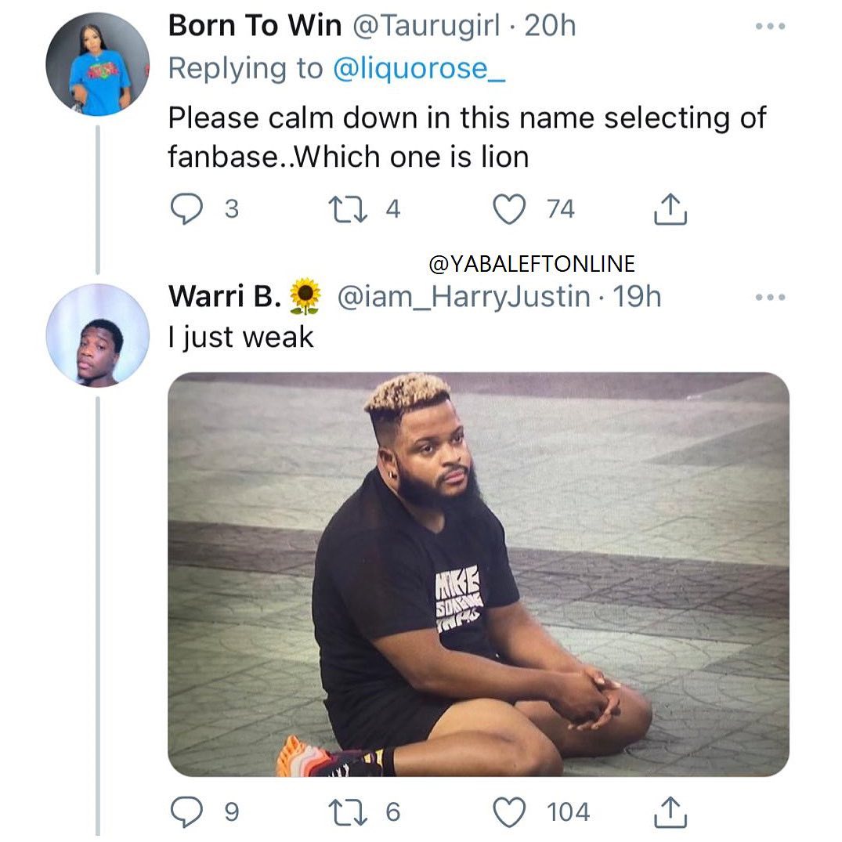Open the 19h timestamp of Warri B. tweet
842x842 pixels.
coord(637,297)
